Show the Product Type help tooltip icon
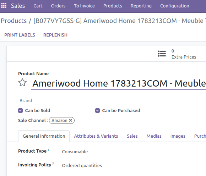 point(48,150)
